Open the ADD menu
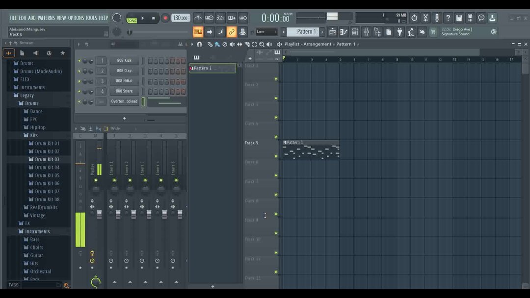 [32, 18]
